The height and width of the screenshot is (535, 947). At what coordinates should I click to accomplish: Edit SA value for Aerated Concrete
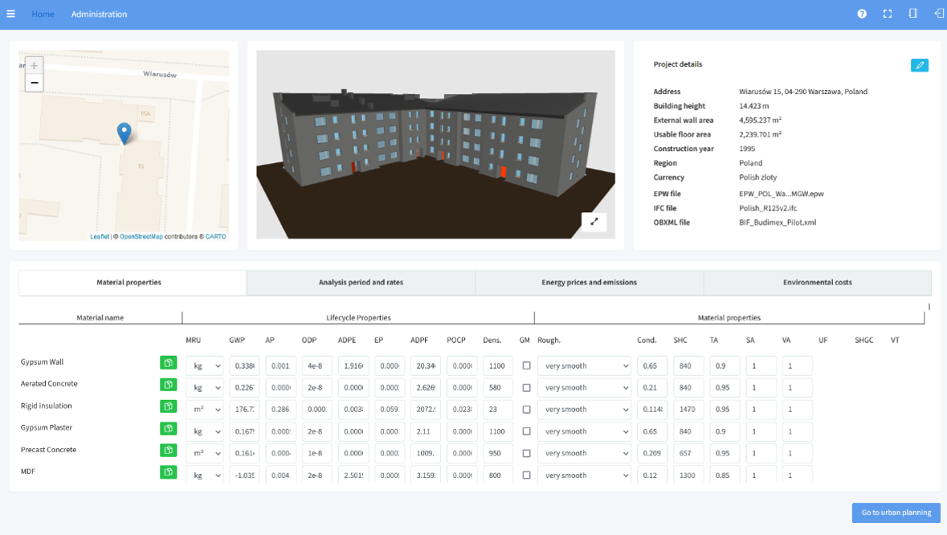tap(761, 388)
